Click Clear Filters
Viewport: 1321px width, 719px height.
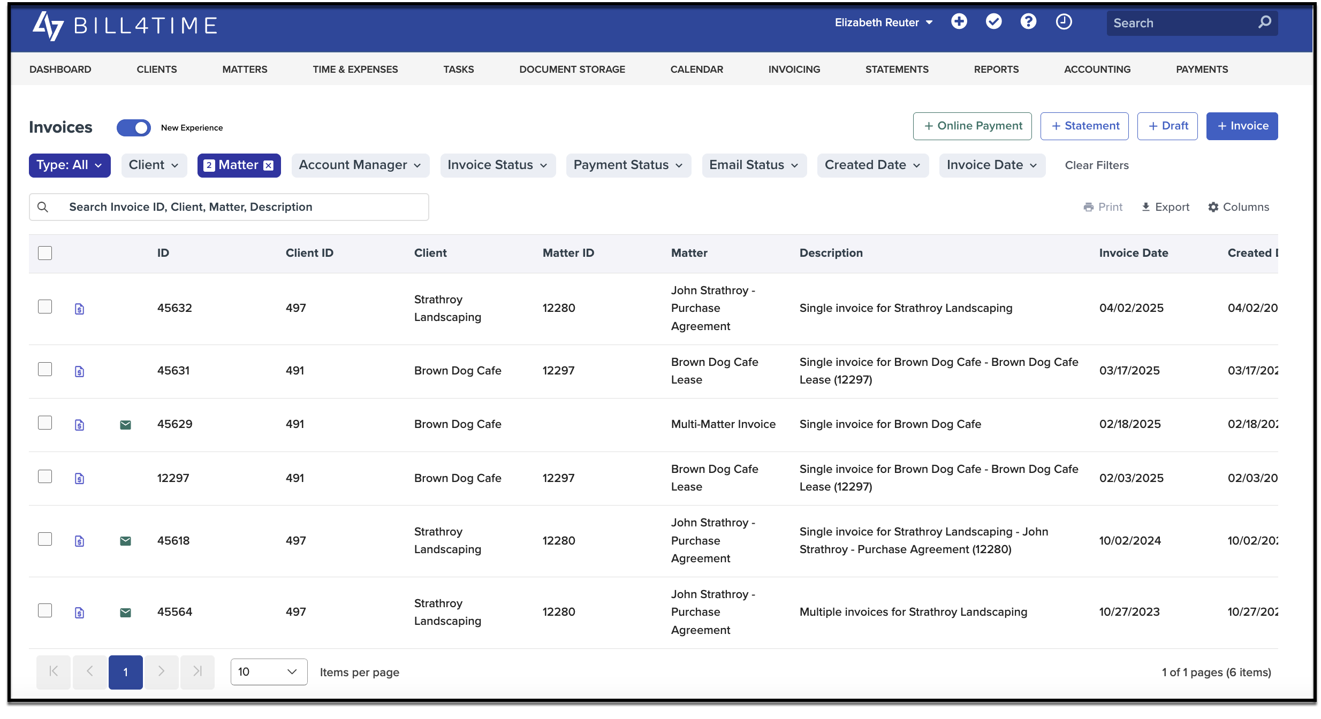tap(1097, 165)
